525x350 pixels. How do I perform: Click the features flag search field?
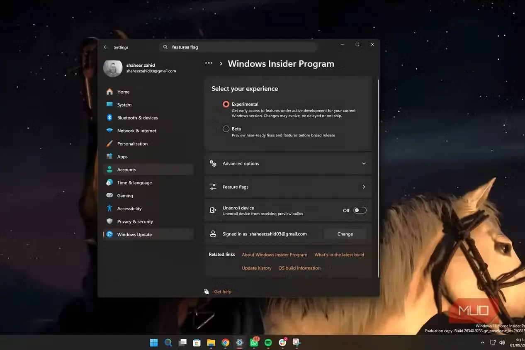pos(238,47)
